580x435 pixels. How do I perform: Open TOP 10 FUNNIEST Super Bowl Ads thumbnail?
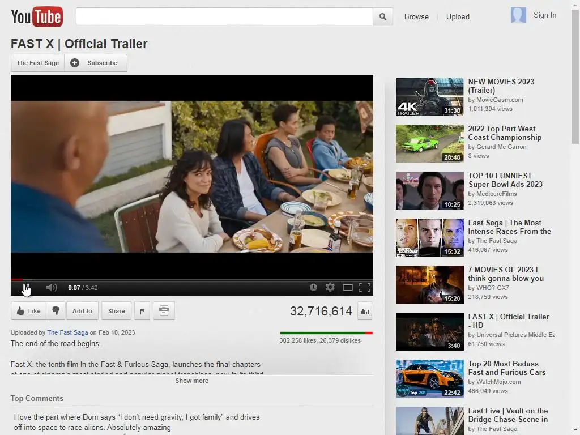[429, 190]
